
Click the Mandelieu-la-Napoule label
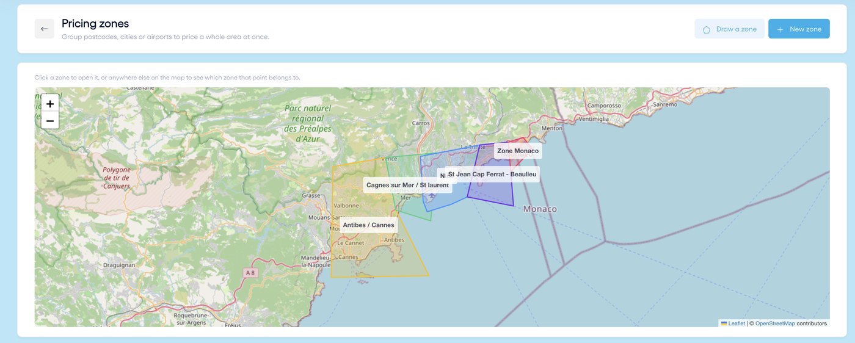(316, 262)
